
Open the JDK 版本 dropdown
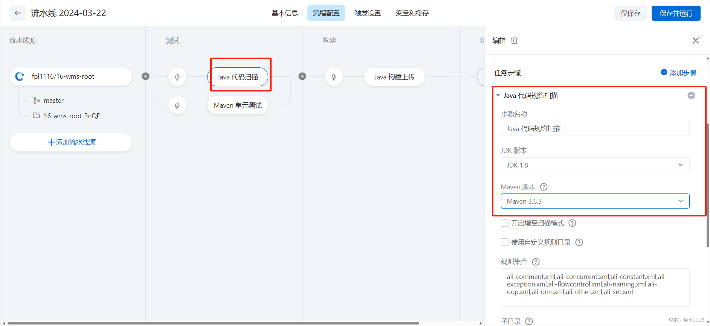pos(595,165)
